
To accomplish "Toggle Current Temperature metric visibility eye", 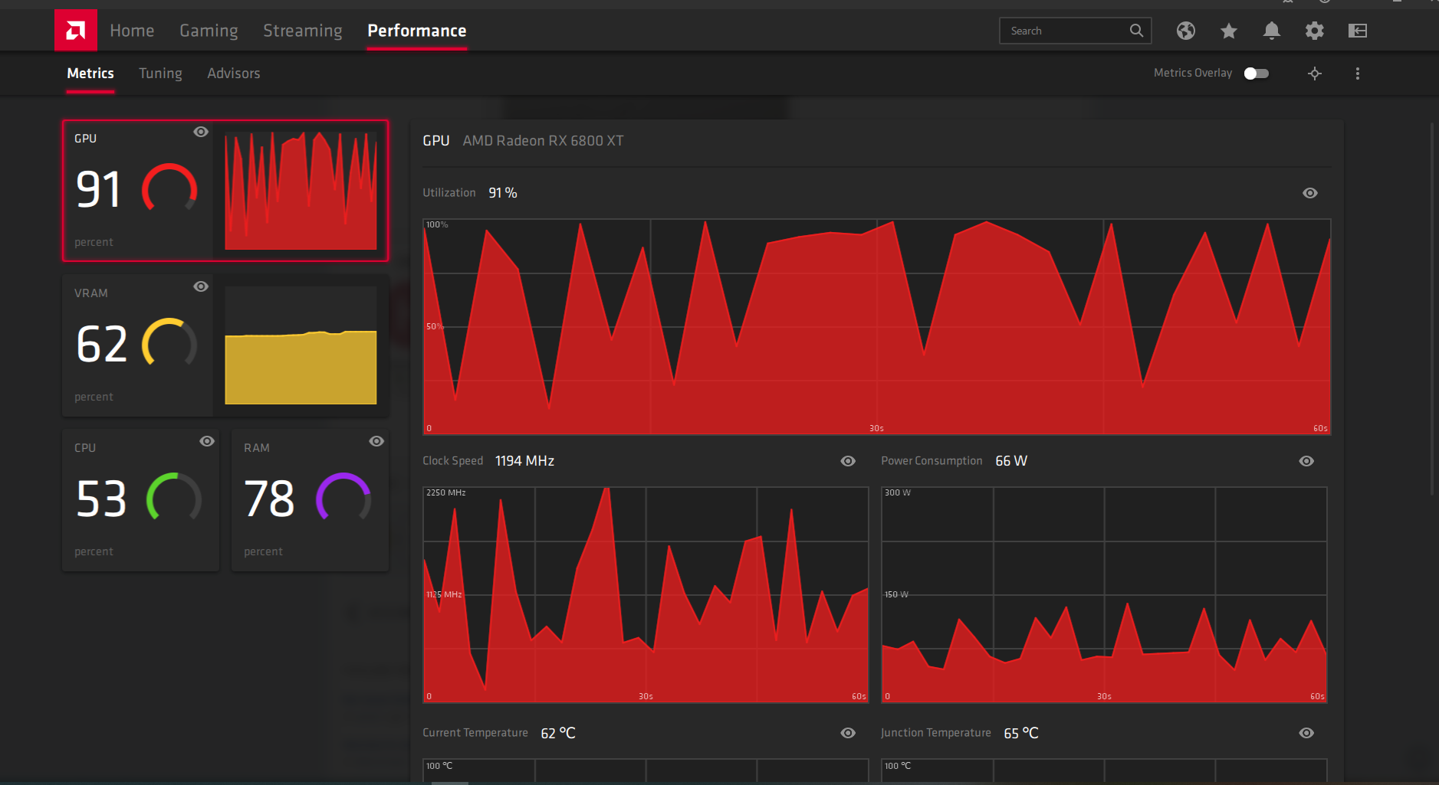I will (848, 733).
